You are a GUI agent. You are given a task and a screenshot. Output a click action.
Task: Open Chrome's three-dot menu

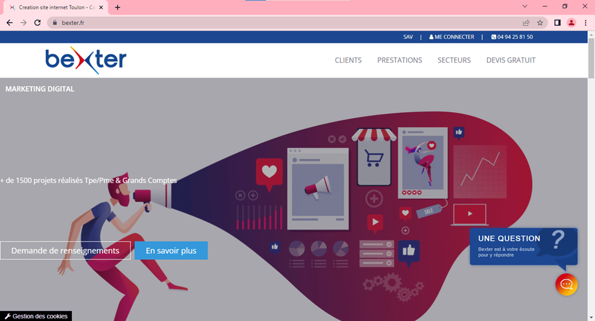click(x=586, y=23)
